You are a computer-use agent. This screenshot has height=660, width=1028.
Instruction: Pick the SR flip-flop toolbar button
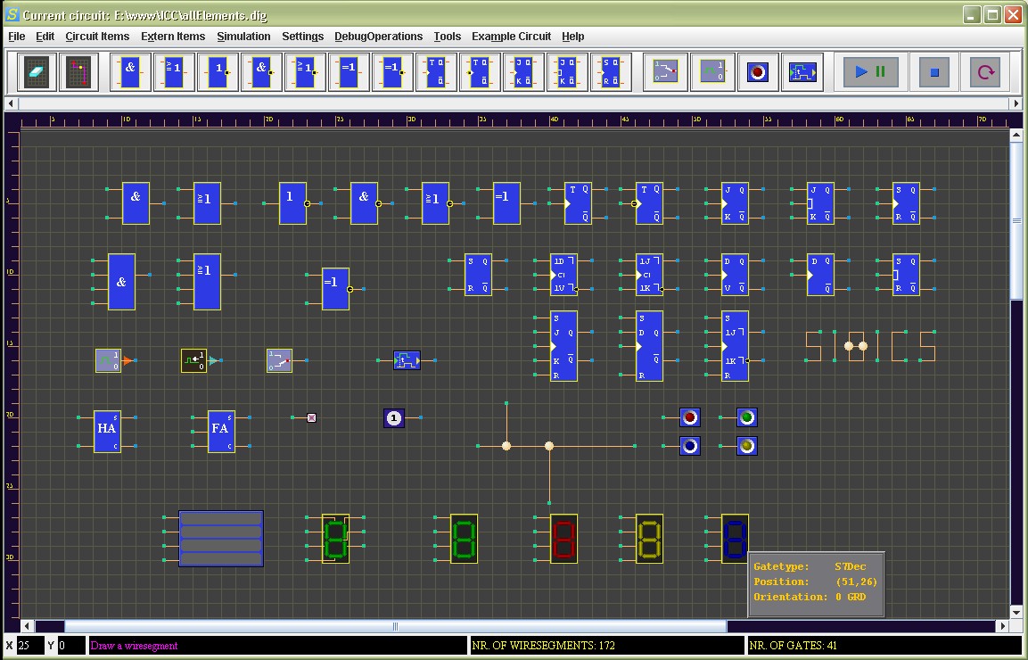click(611, 72)
